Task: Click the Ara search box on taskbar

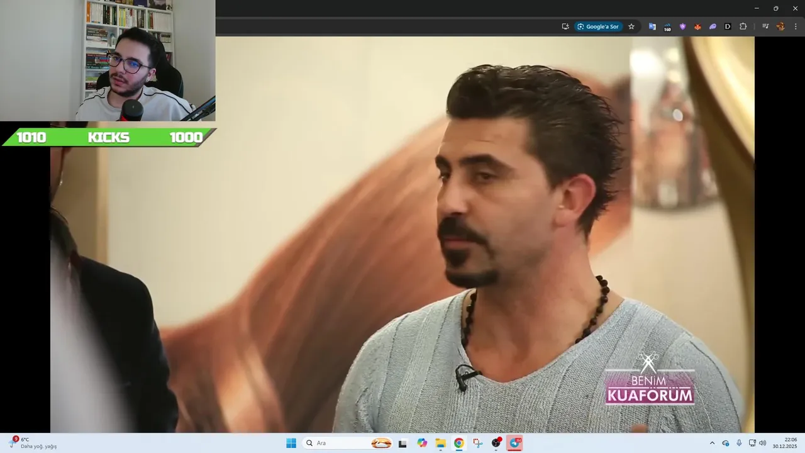Action: pyautogui.click(x=347, y=443)
